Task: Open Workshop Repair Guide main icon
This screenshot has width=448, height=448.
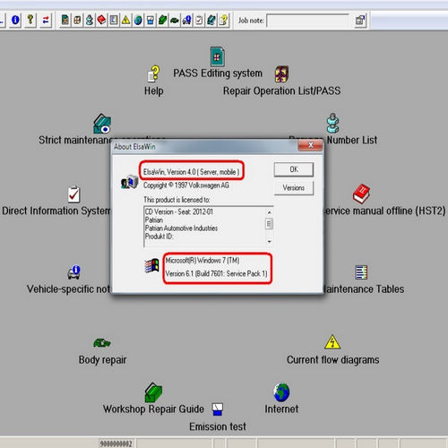Action: click(x=153, y=392)
